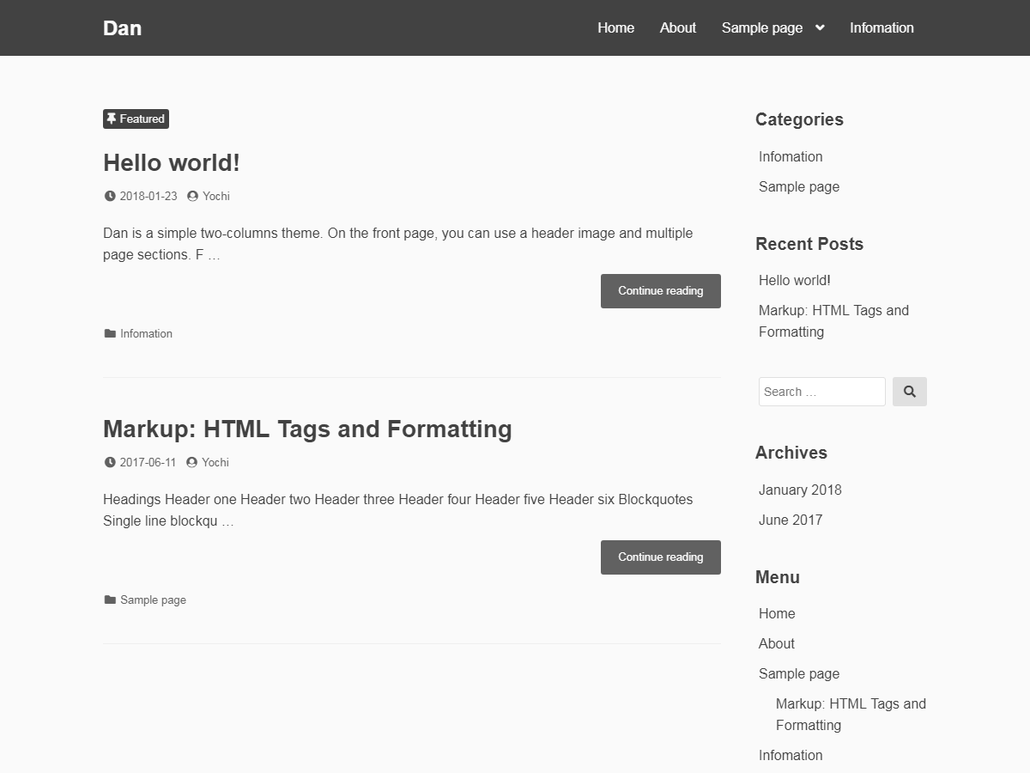Click the clock icon beside 2017-06-11
This screenshot has height=773, width=1030.
coord(110,462)
